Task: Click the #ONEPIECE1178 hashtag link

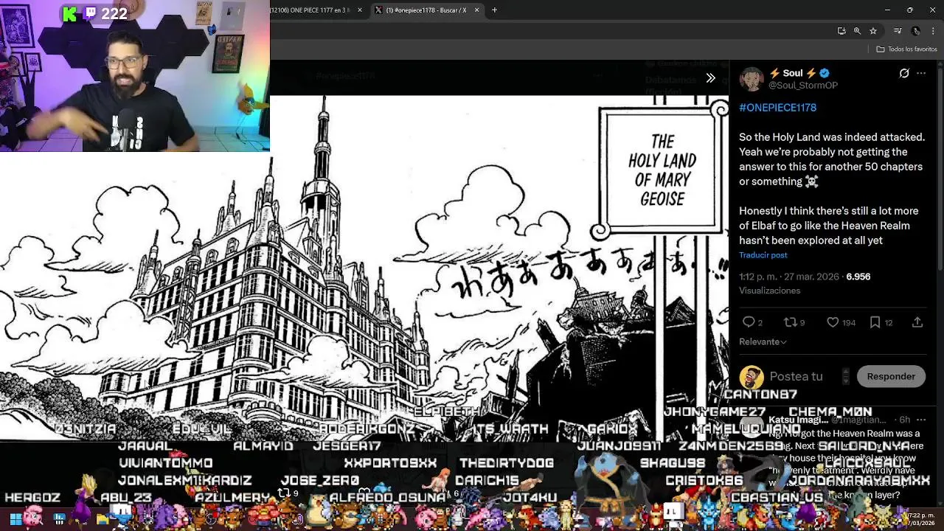Action: click(x=777, y=108)
